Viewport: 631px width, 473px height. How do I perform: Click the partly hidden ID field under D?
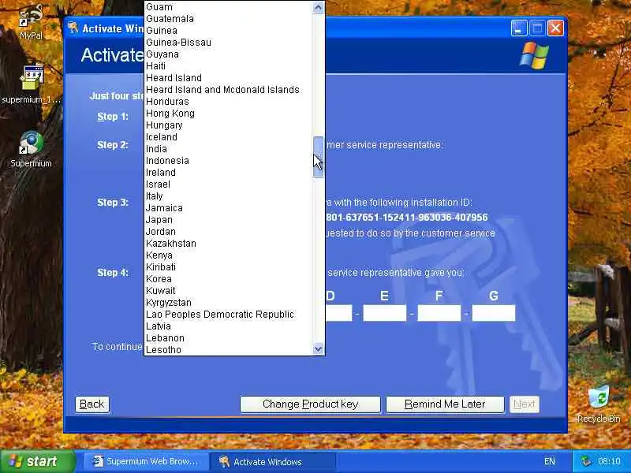pos(339,313)
